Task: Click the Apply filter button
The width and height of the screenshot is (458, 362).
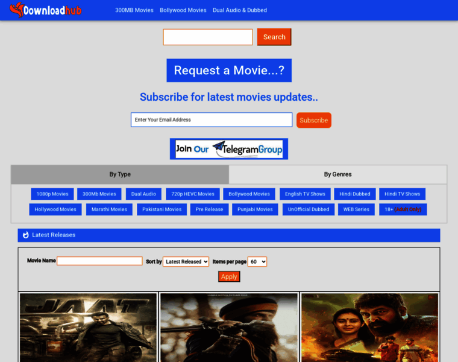Action: tap(229, 276)
